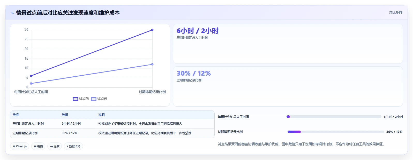
Task: Click the 6小时 / 2小时 progress value
Action: [x=393, y=117]
